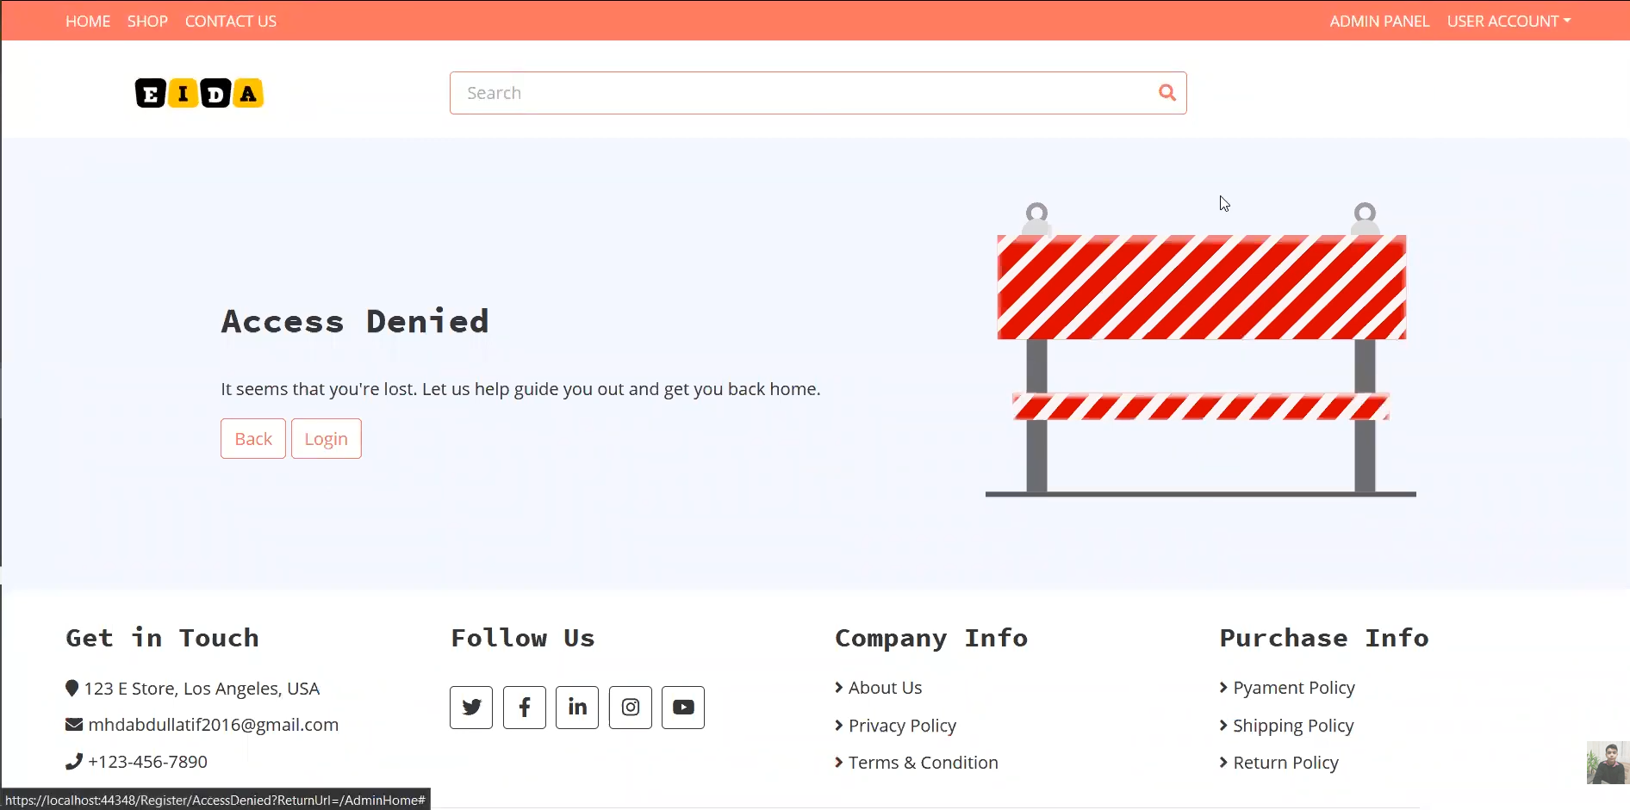Click the Company Info heading

(x=931, y=638)
